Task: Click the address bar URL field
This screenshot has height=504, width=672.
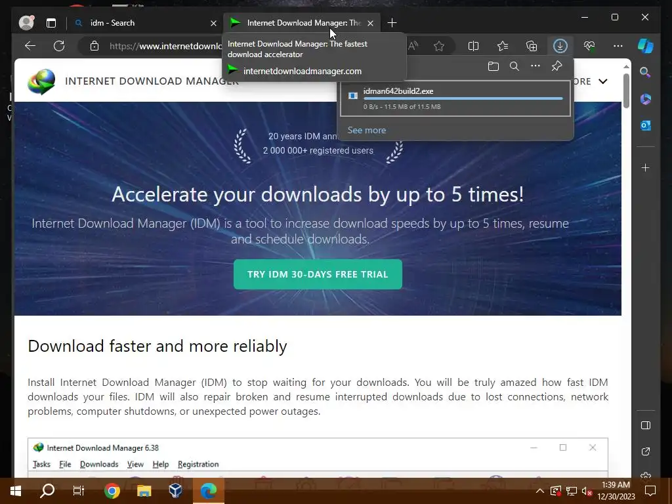Action: click(165, 46)
